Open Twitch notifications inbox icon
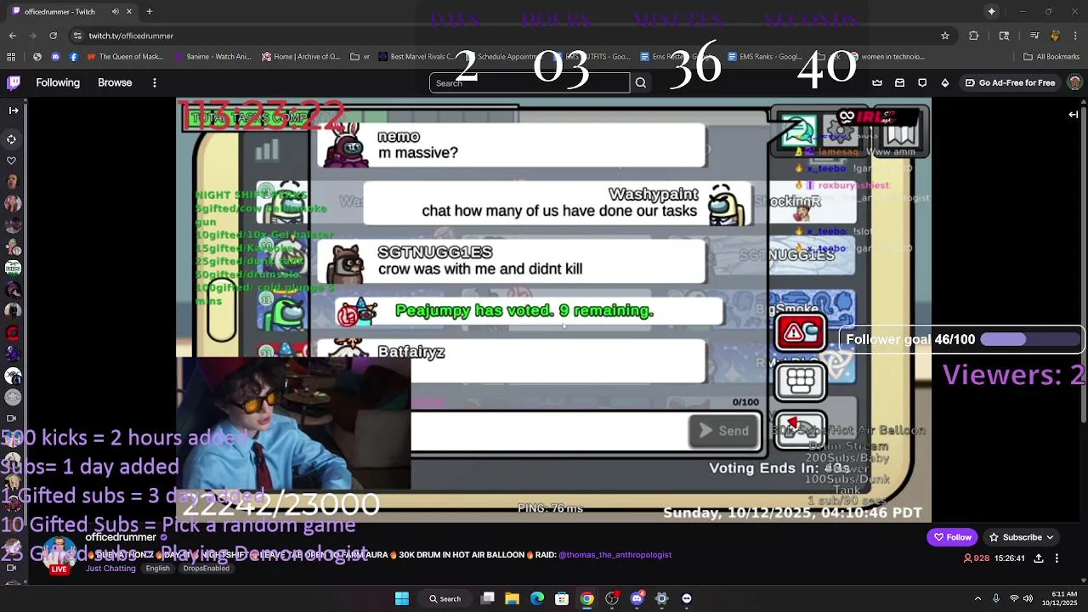1088x612 pixels. (x=899, y=82)
